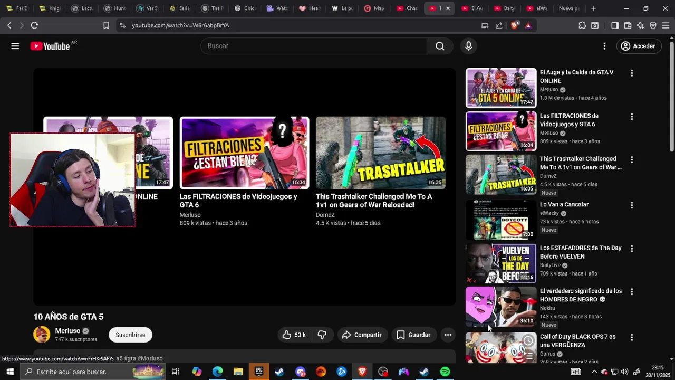
Task: Start voice search with microphone icon
Action: [468, 46]
